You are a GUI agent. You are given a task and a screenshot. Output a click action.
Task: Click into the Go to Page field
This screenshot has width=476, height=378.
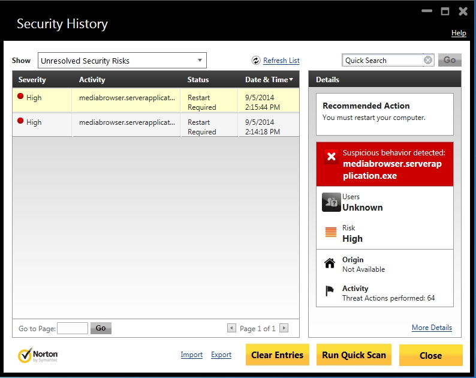click(72, 328)
